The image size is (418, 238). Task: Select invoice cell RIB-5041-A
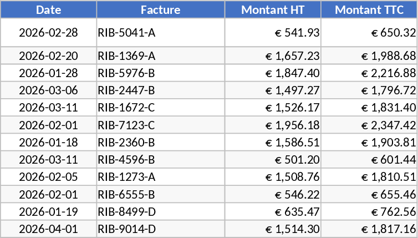tap(161, 33)
